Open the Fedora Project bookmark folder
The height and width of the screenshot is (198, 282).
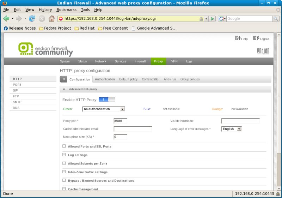coord(55,28)
